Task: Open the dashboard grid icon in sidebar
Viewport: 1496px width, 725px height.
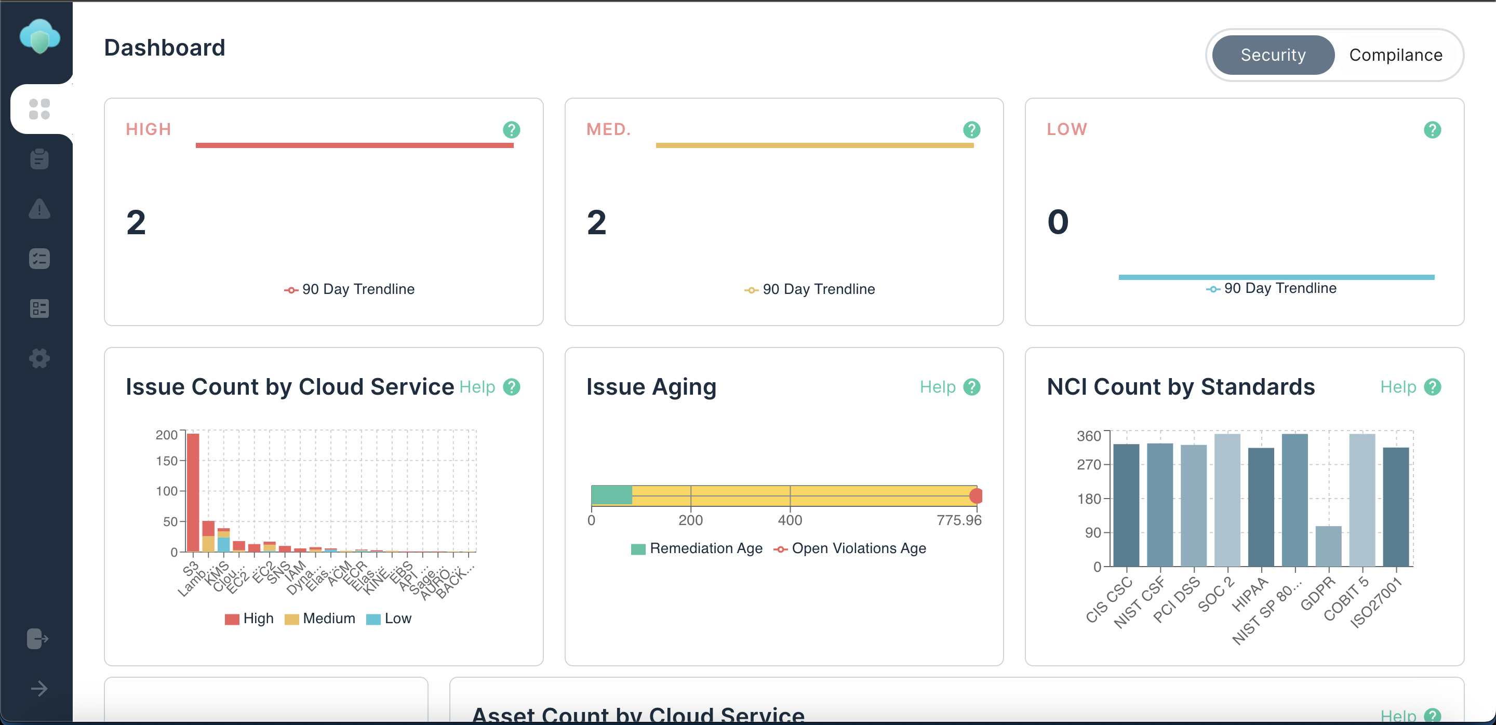Action: click(39, 109)
